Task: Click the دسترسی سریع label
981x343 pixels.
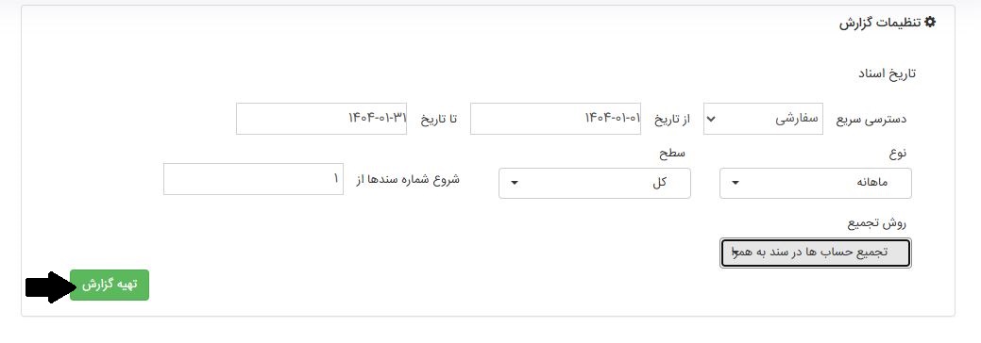Action: coord(871,120)
